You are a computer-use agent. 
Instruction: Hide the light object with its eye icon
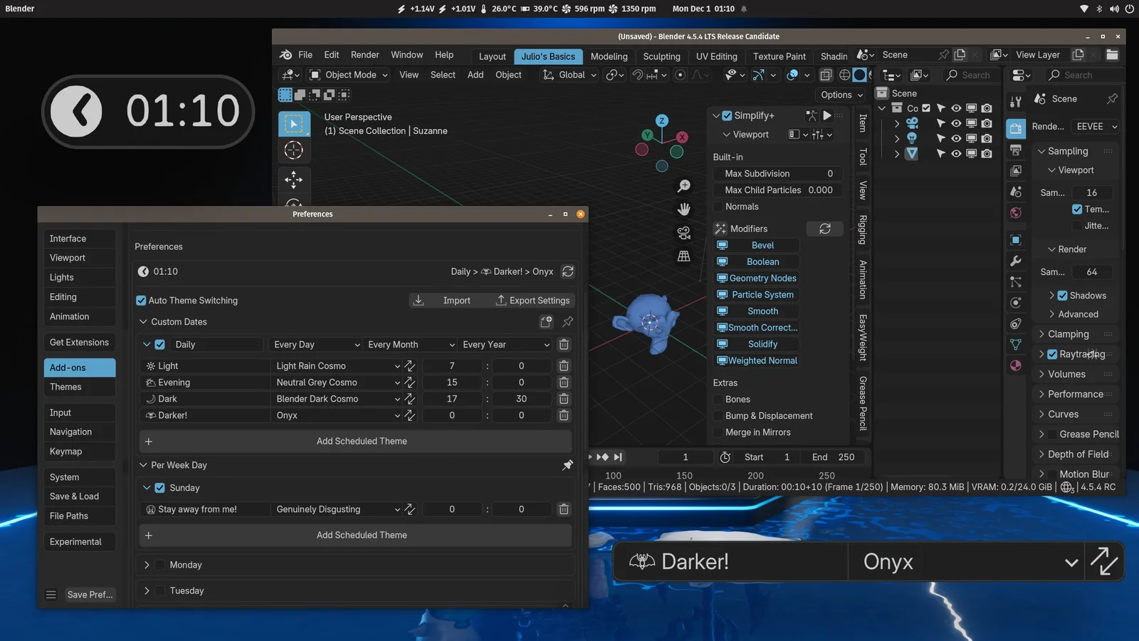coord(957,139)
